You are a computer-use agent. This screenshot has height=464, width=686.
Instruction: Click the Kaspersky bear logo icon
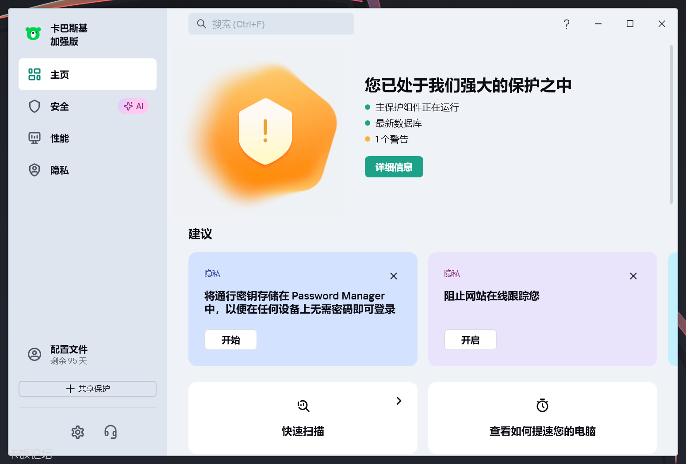[33, 34]
